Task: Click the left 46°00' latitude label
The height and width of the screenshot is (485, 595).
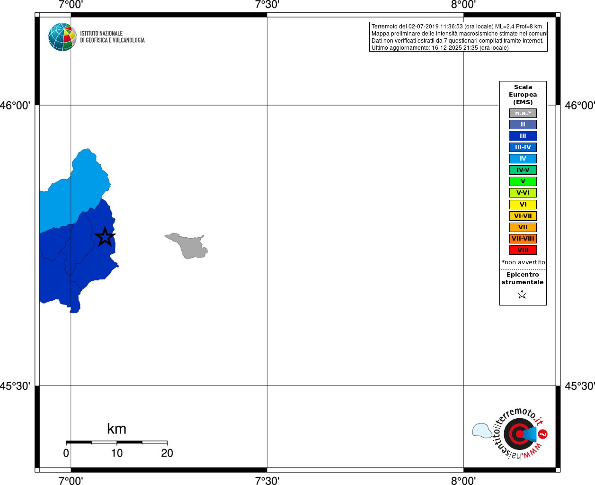Action: click(15, 105)
